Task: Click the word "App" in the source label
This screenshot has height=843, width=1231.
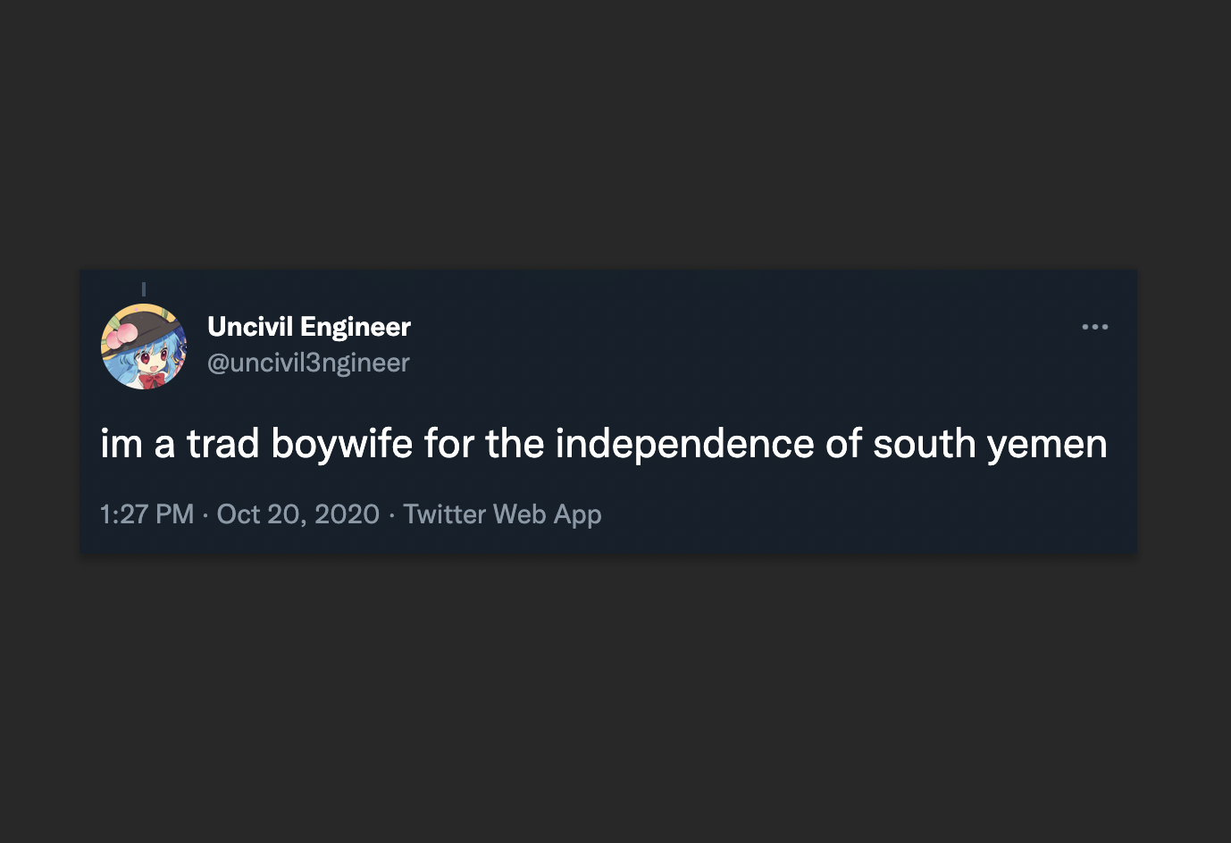Action: (577, 514)
